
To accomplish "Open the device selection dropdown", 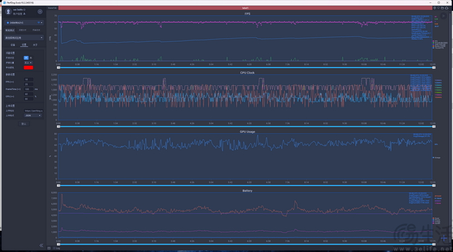I will pos(24,23).
